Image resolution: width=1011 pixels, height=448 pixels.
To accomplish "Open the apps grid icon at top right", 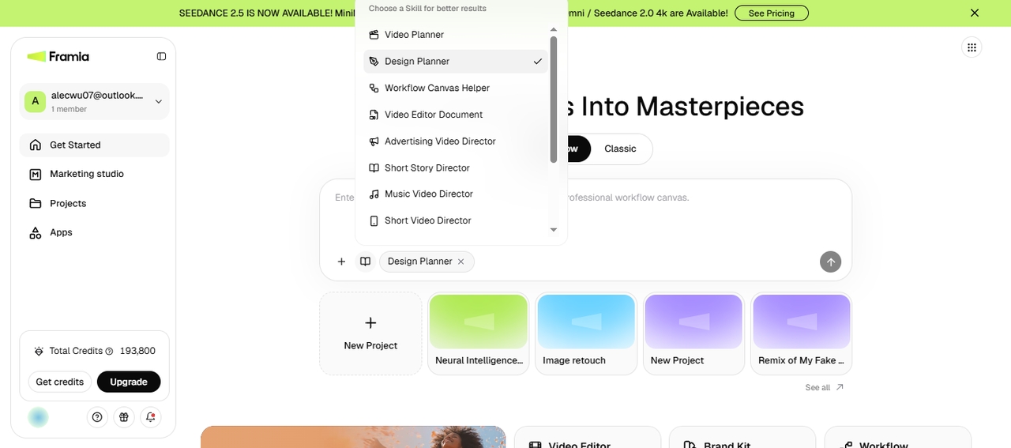I will (972, 47).
